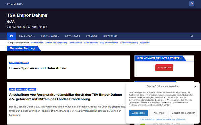Viewport: 201px width, 125px height.
Task: Click the Top-Schlagwörter label
Action: point(18,43)
